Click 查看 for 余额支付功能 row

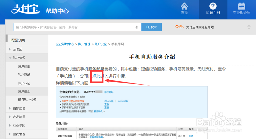106,105
